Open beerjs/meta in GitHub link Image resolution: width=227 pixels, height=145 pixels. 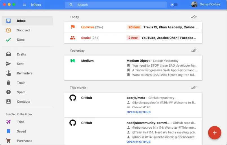pyautogui.click(x=138, y=112)
